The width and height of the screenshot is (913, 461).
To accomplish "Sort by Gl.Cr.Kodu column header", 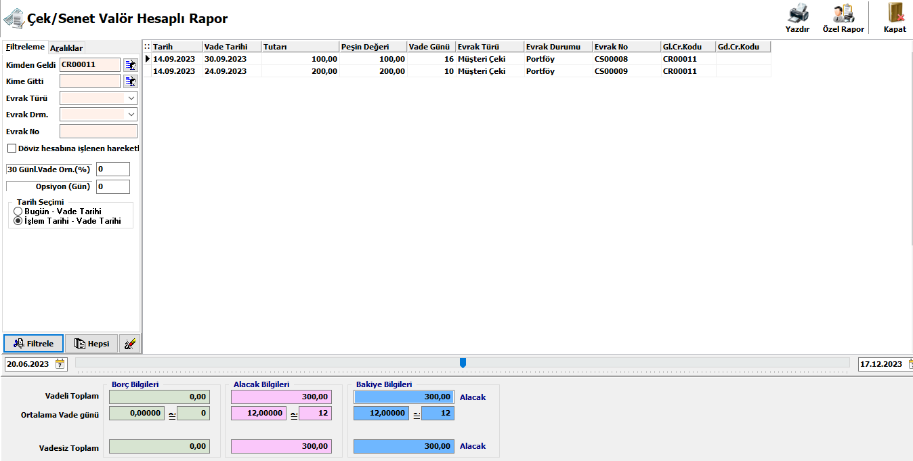I will click(689, 47).
